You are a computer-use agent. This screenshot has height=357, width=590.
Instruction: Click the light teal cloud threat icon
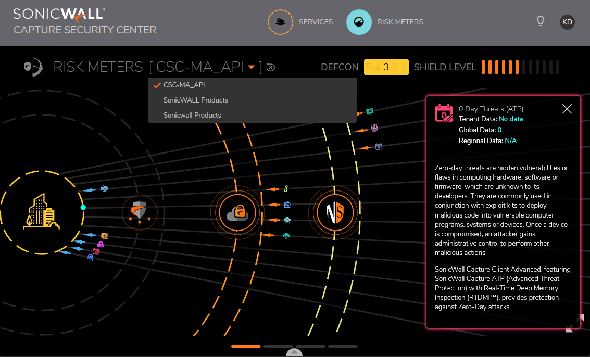287,220
